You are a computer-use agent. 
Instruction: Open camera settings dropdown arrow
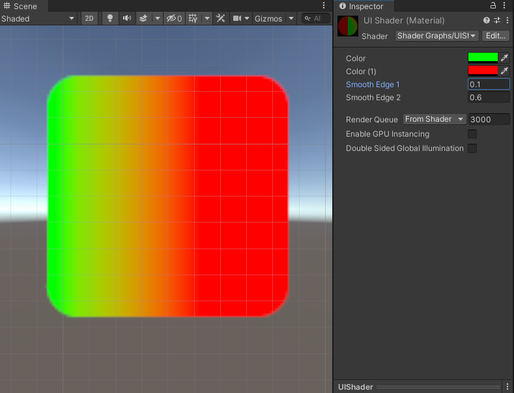pyautogui.click(x=247, y=19)
